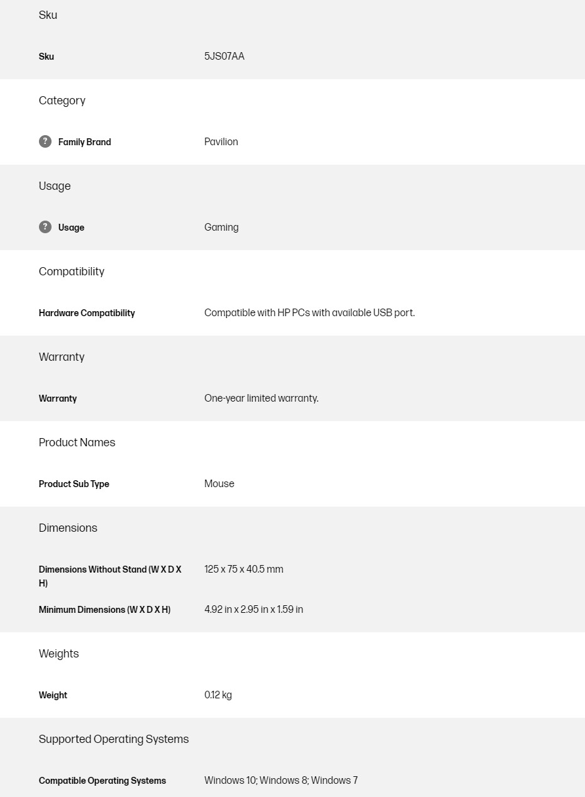The width and height of the screenshot is (585, 797).
Task: Click the Product Names heading
Action: (77, 442)
